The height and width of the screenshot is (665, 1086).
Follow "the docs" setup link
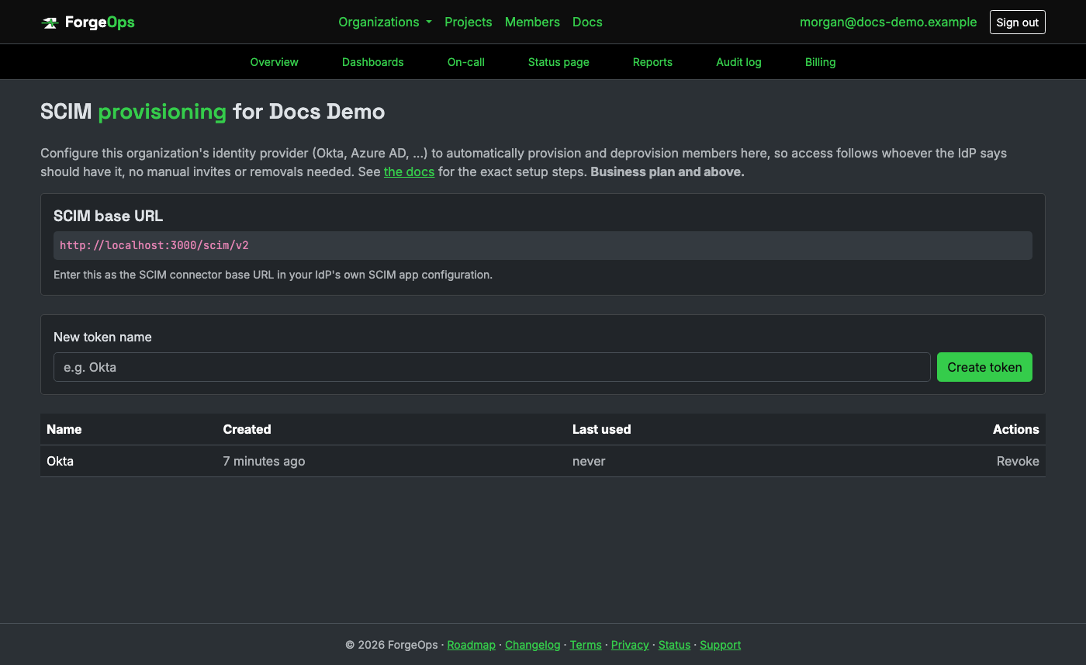click(x=409, y=171)
